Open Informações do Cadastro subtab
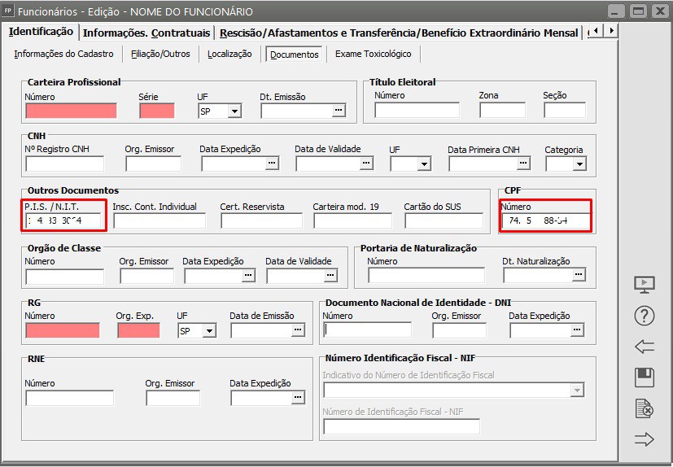 64,54
